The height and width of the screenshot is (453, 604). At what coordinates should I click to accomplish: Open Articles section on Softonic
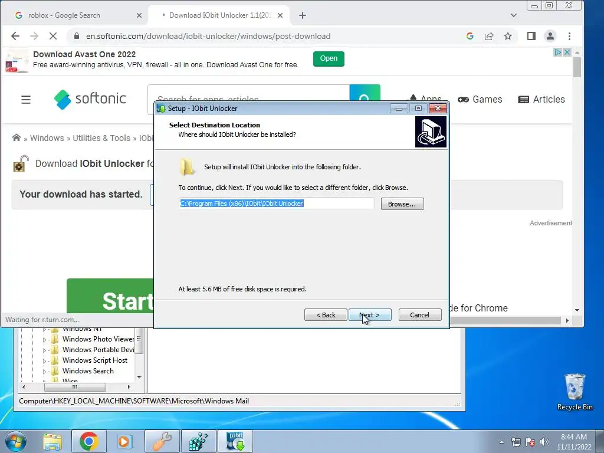pyautogui.click(x=541, y=99)
